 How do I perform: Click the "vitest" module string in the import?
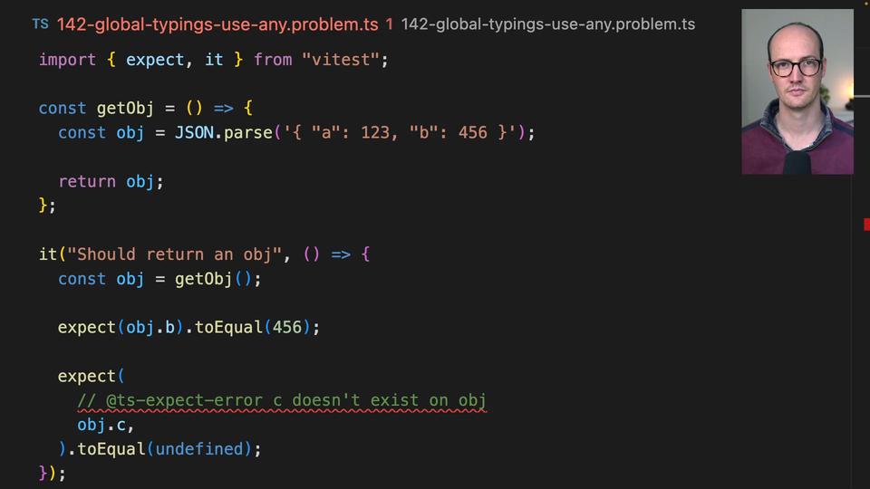click(340, 60)
